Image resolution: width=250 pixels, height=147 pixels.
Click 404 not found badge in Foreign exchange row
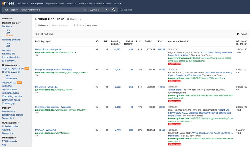[x=175, y=81]
